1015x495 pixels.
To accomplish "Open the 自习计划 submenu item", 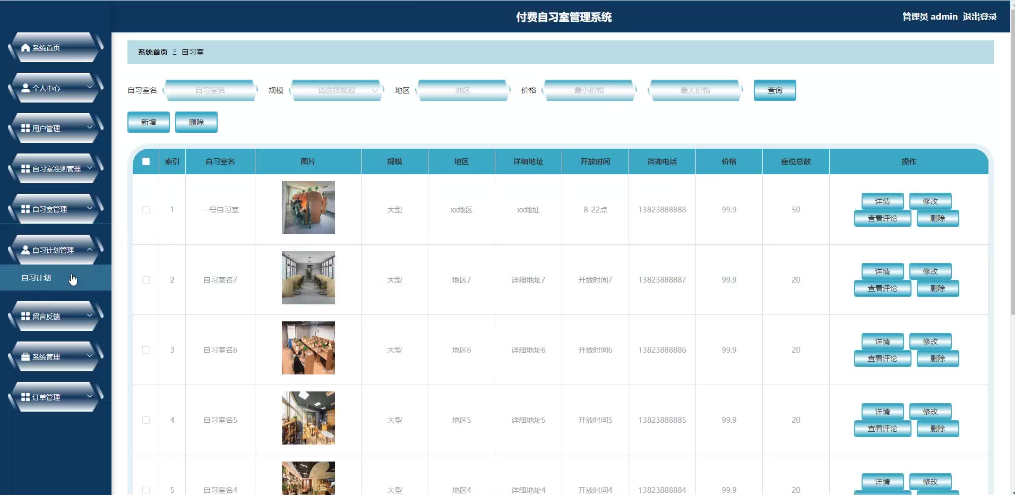I will coord(56,278).
